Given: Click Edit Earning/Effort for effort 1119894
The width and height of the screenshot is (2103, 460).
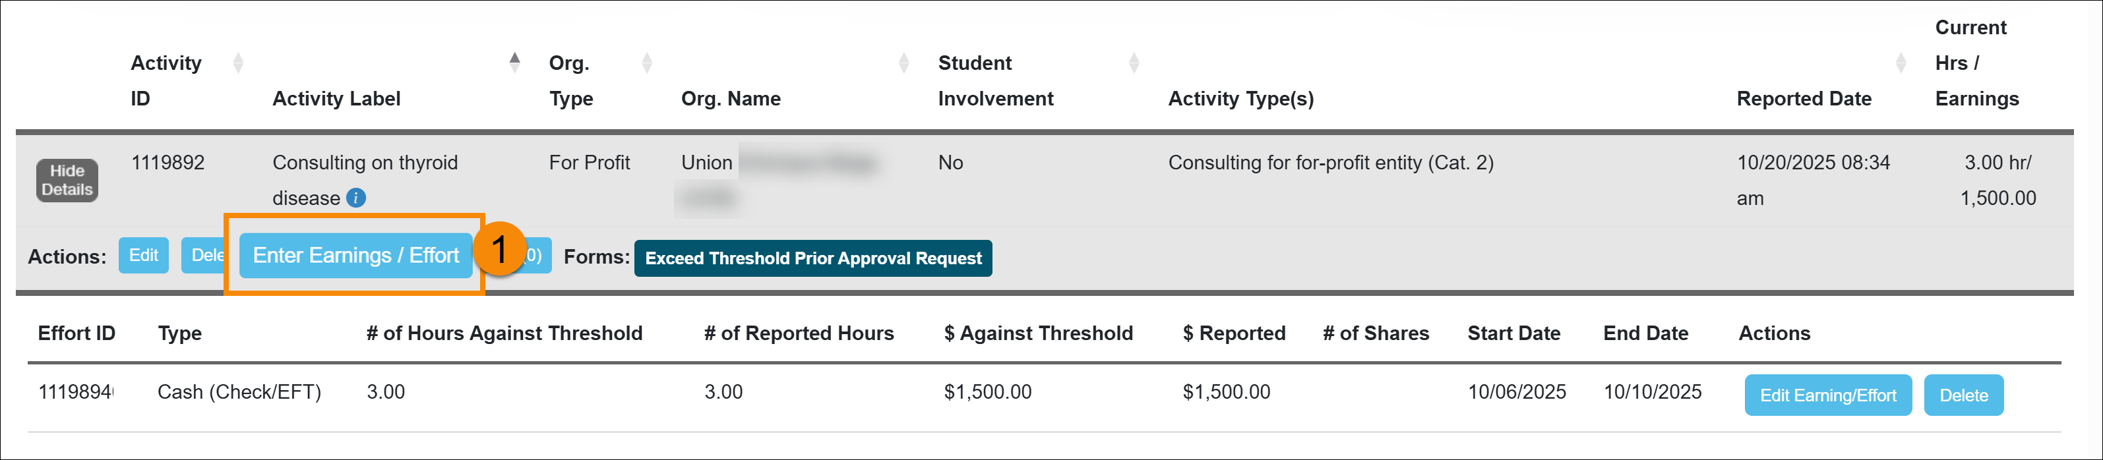Looking at the screenshot, I should tap(1827, 395).
